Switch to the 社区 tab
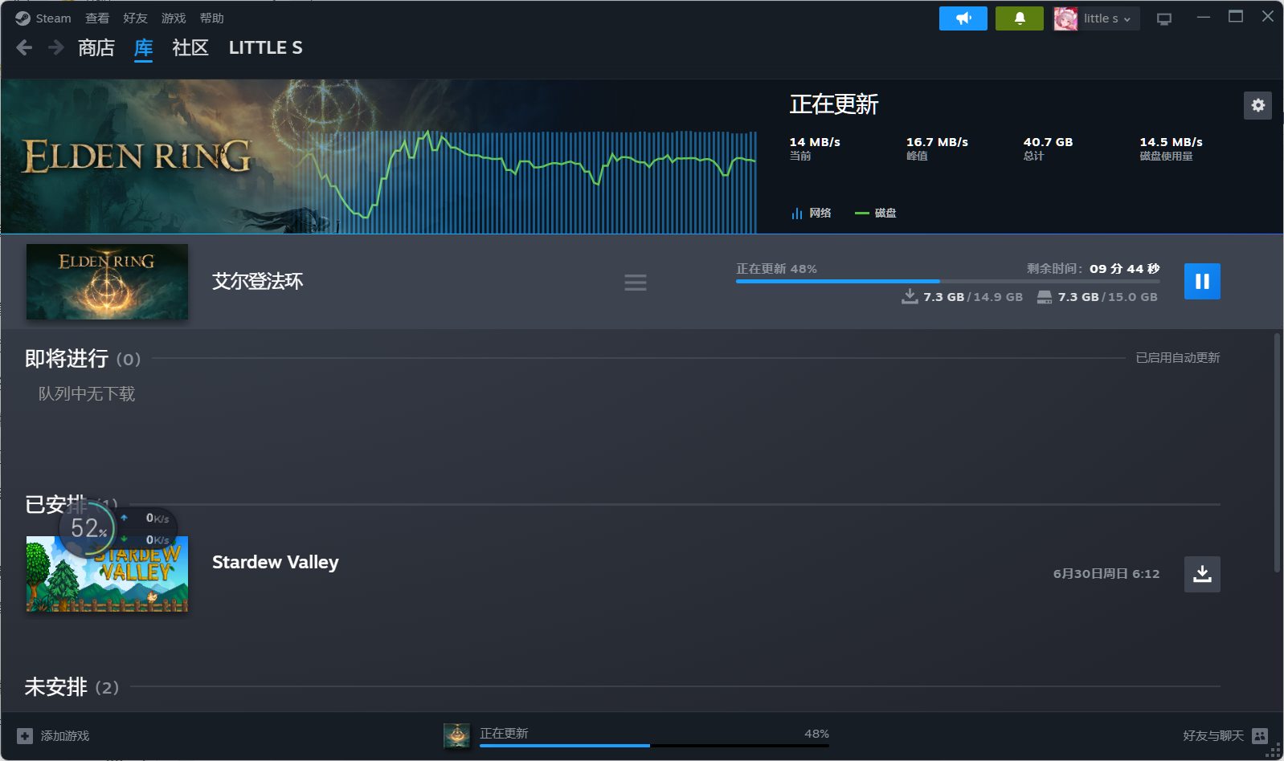 190,48
